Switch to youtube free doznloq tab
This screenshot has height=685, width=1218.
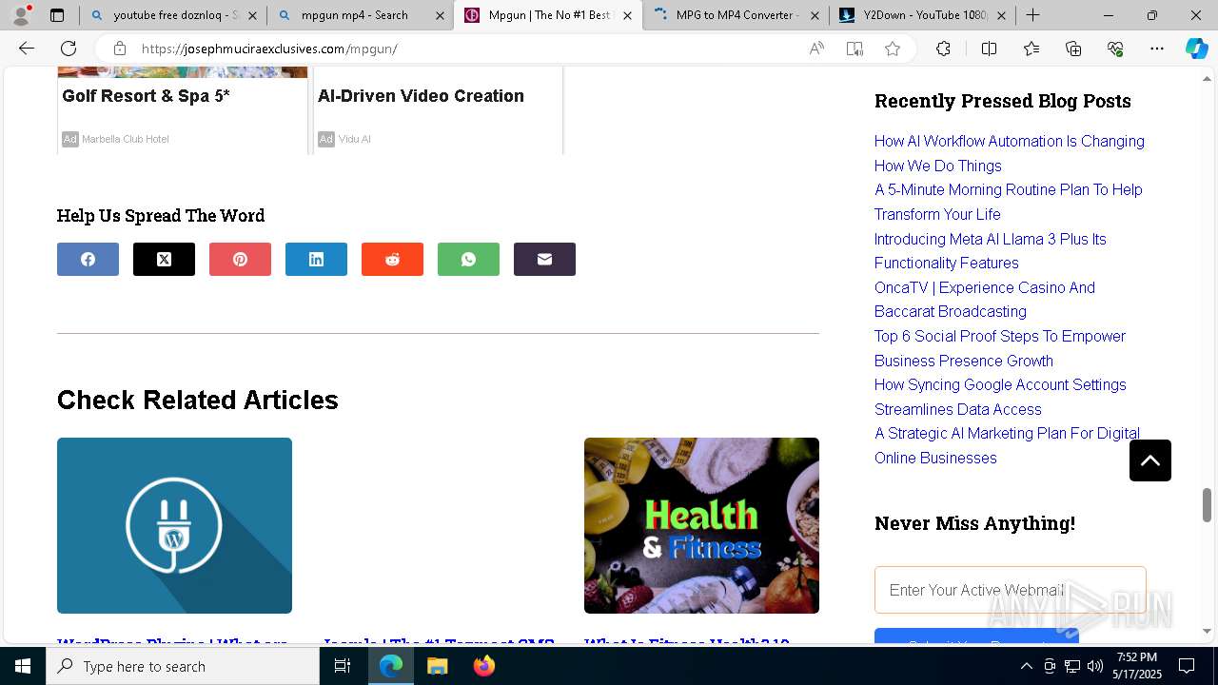coord(173,15)
